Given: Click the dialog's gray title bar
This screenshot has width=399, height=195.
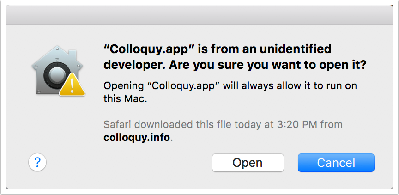Looking at the screenshot, I should coord(199,15).
